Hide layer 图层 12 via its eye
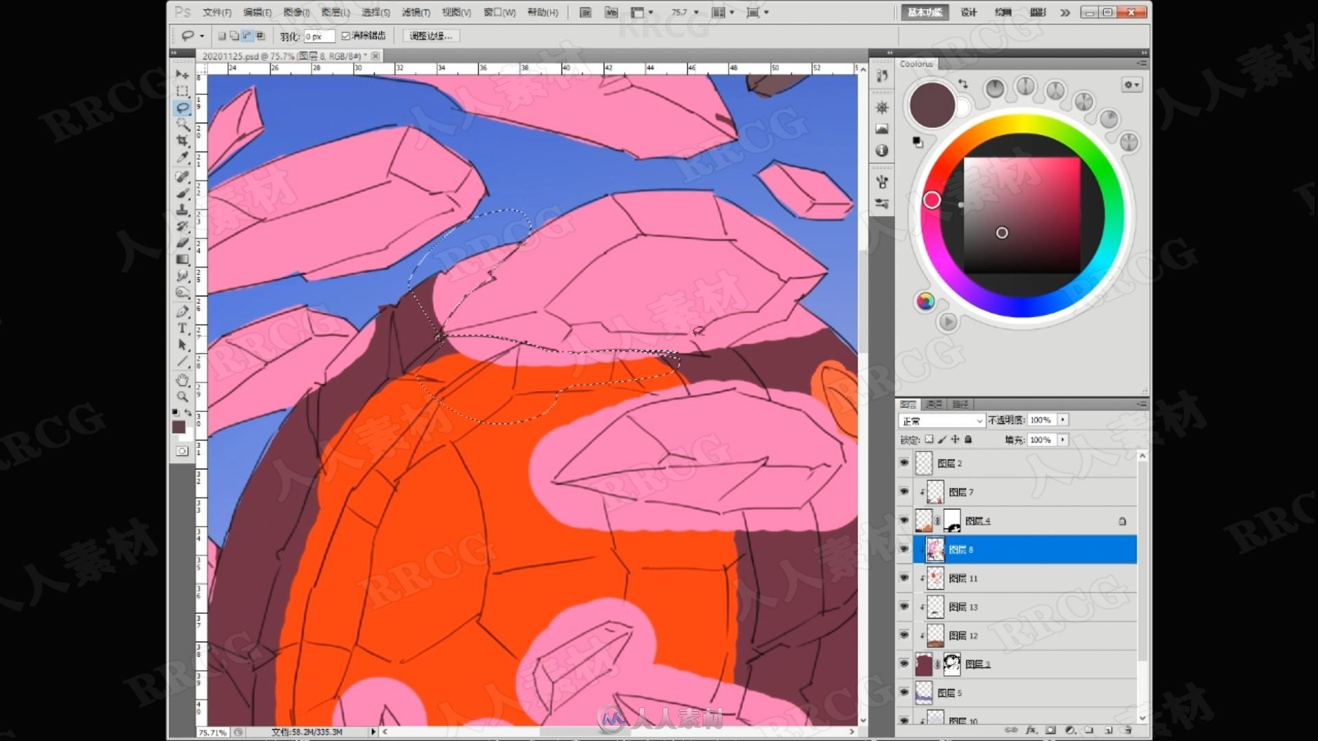 click(904, 635)
